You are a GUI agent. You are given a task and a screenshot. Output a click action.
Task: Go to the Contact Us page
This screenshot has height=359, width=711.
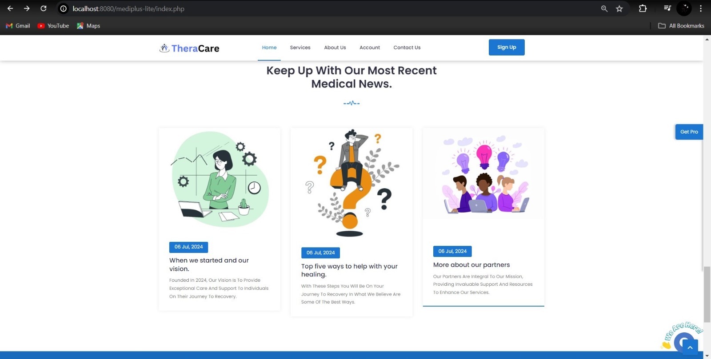407,47
